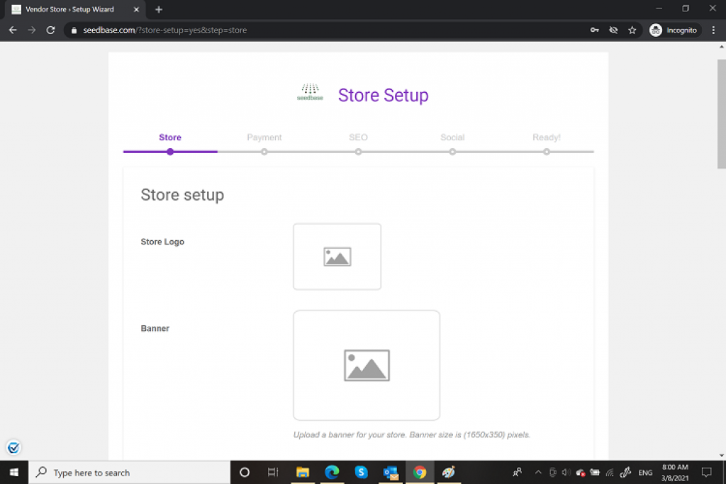Go back using the browser back arrow
The height and width of the screenshot is (484, 726).
[x=13, y=30]
